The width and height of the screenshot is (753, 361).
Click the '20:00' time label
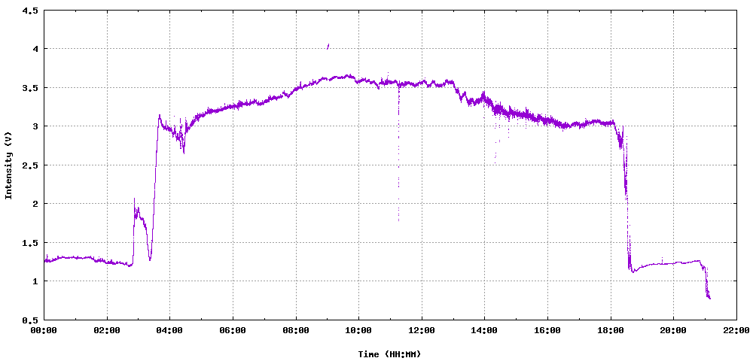point(673,330)
